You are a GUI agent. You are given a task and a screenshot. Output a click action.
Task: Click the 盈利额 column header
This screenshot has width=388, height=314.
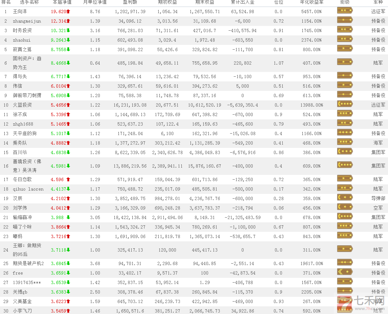click(x=130, y=2)
